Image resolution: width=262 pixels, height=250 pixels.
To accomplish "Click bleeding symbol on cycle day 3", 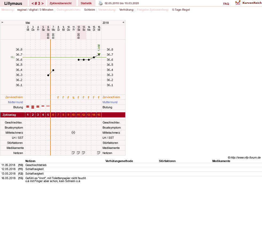I will tap(38, 107).
